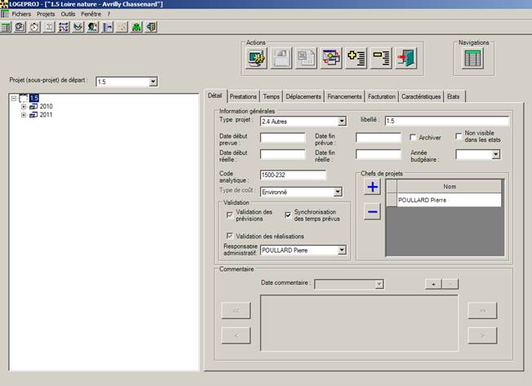Click the clock icon in top toolbar
Viewport: 532px width, 386px height.
coord(33,27)
